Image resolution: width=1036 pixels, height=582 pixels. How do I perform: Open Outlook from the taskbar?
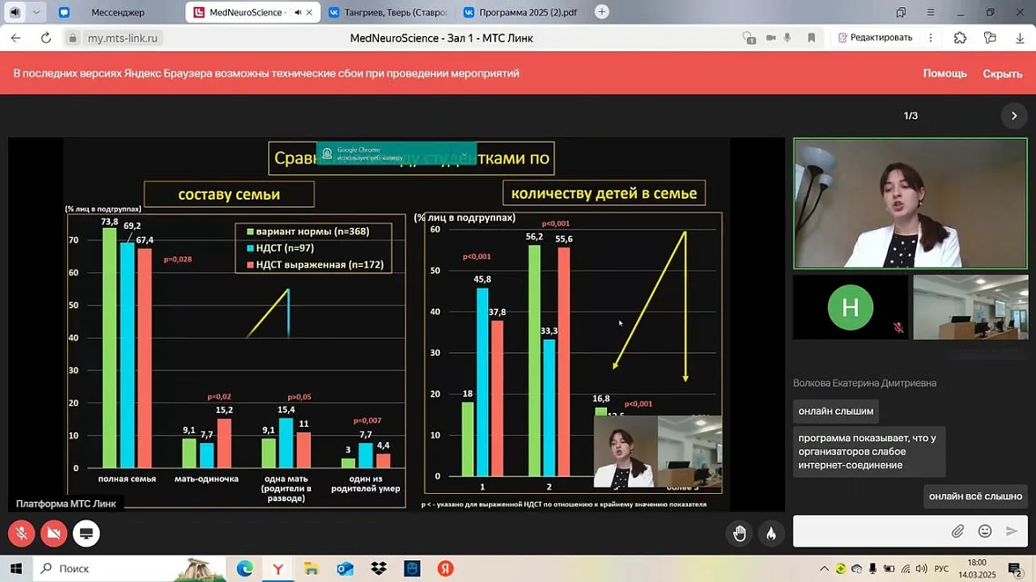coord(345,568)
